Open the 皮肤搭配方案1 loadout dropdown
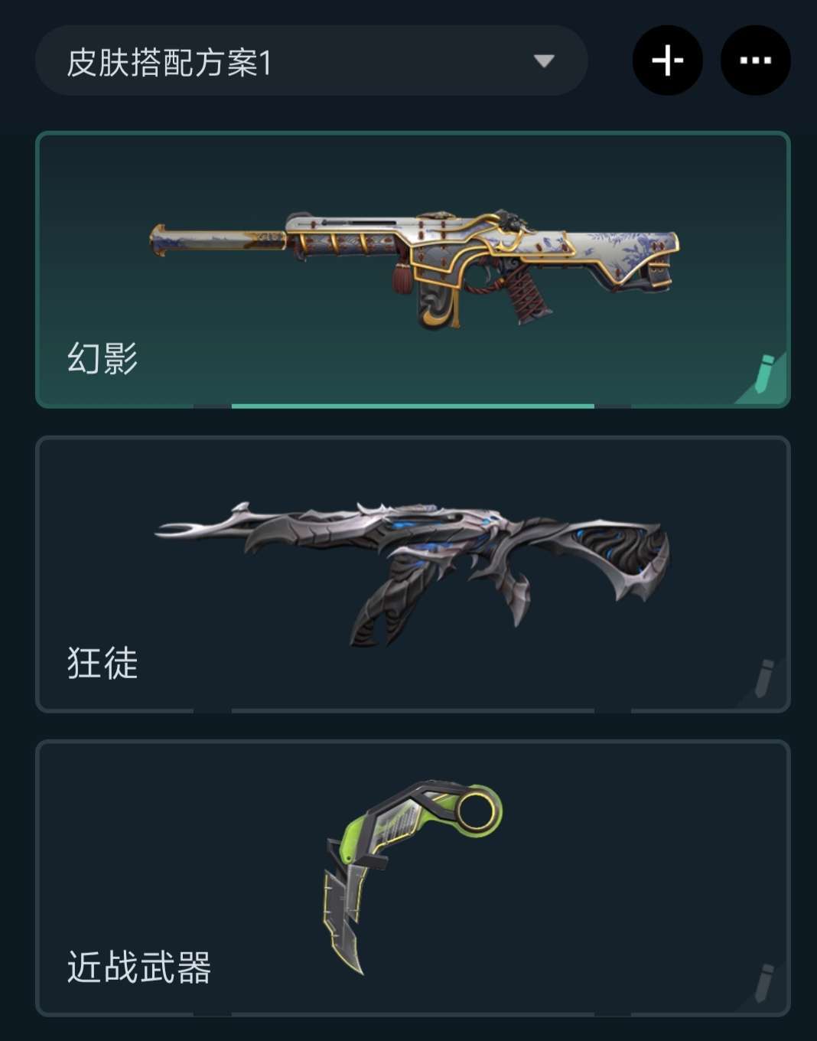This screenshot has width=817, height=1041. [311, 60]
